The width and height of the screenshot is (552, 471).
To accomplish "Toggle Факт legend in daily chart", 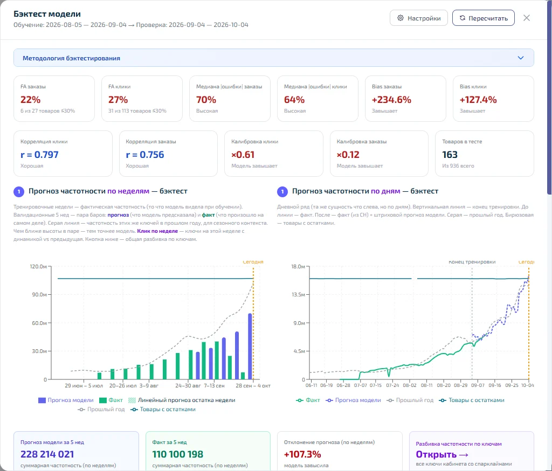I will (308, 400).
